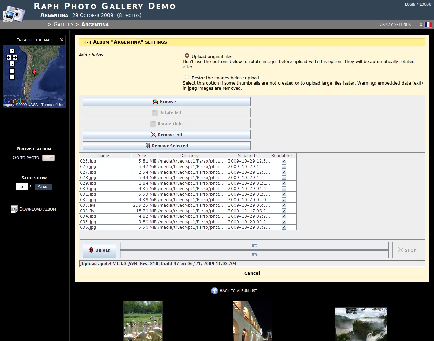Click the French flag language icon
Screen dimensions: 434x341
(428, 25)
